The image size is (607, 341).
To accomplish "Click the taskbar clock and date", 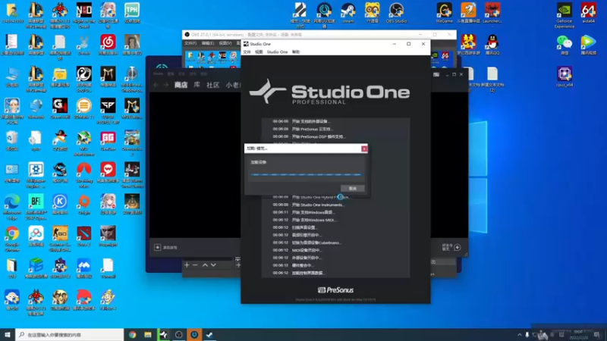I will [x=580, y=335].
